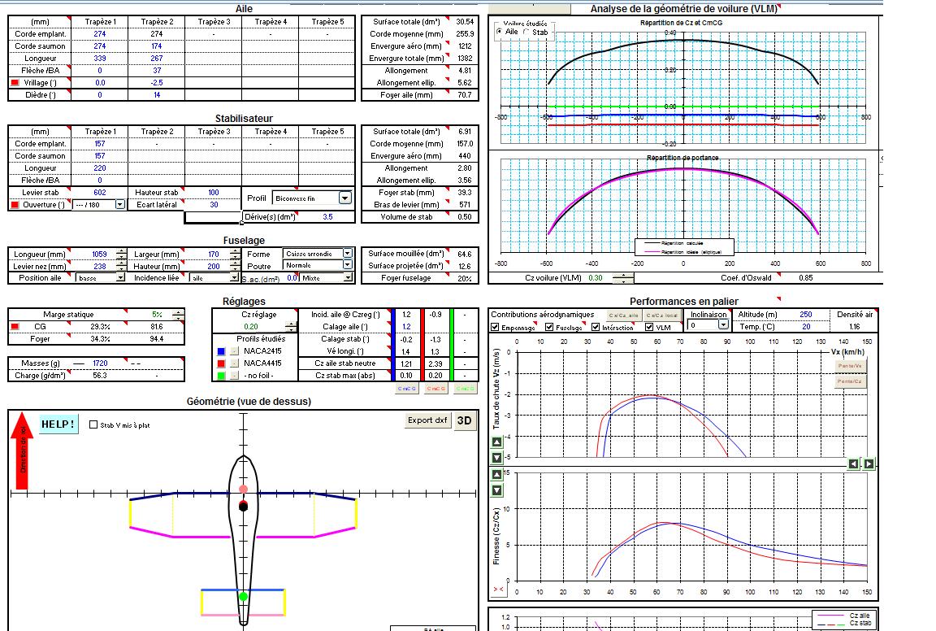Click the Export dxf button
The width and height of the screenshot is (936, 631).
pyautogui.click(x=427, y=420)
